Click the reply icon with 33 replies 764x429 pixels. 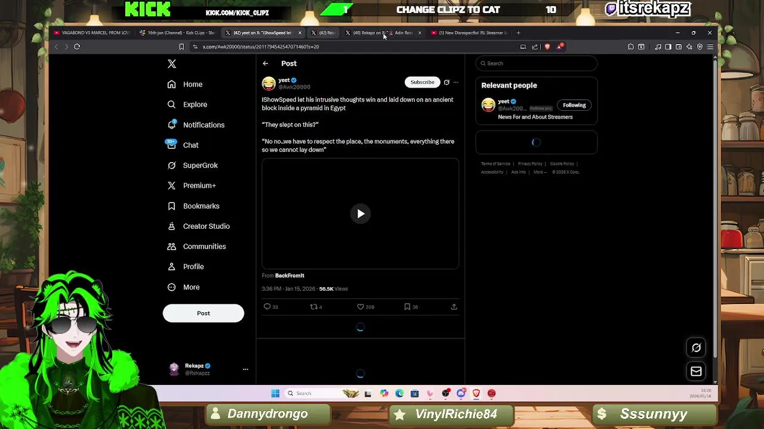[x=267, y=307]
